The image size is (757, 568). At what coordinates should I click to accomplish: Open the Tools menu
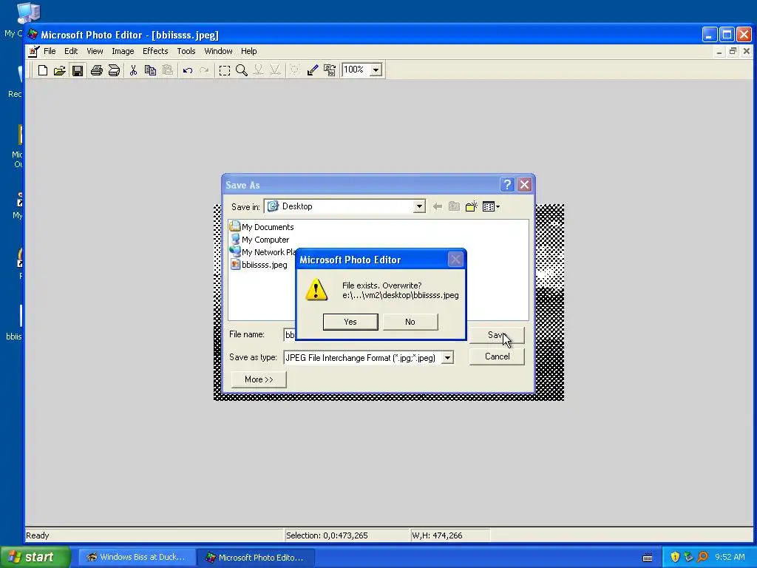[186, 51]
